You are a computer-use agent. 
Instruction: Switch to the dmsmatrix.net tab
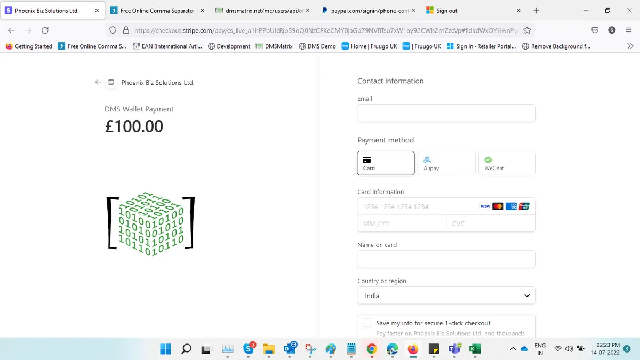point(262,11)
